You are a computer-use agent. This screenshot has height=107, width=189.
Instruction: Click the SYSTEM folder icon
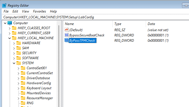click(x=19, y=63)
